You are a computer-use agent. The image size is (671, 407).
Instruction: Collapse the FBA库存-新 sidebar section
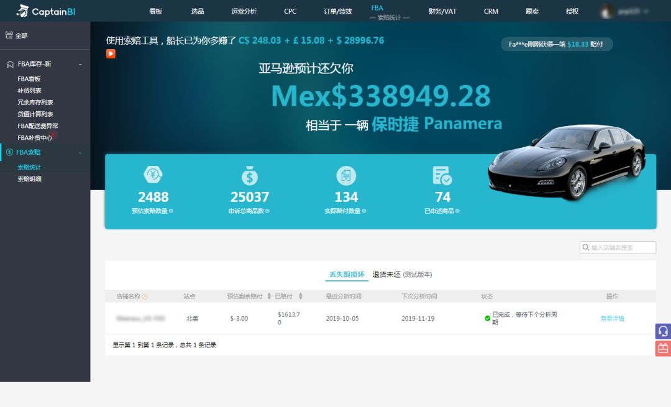click(x=80, y=64)
